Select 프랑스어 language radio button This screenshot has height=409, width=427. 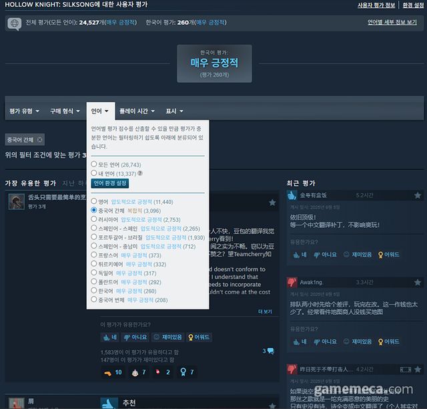coord(94,255)
